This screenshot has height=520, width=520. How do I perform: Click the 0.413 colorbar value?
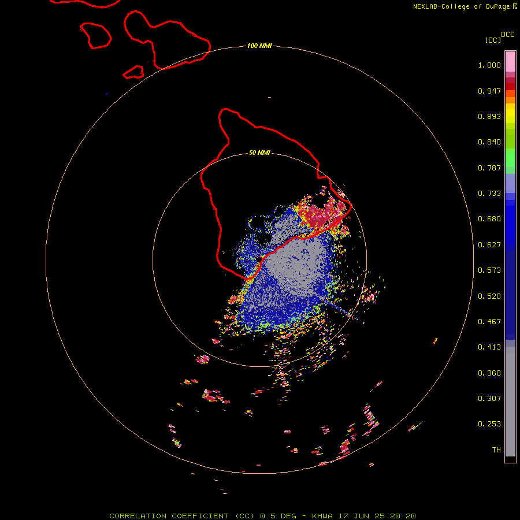tap(489, 347)
